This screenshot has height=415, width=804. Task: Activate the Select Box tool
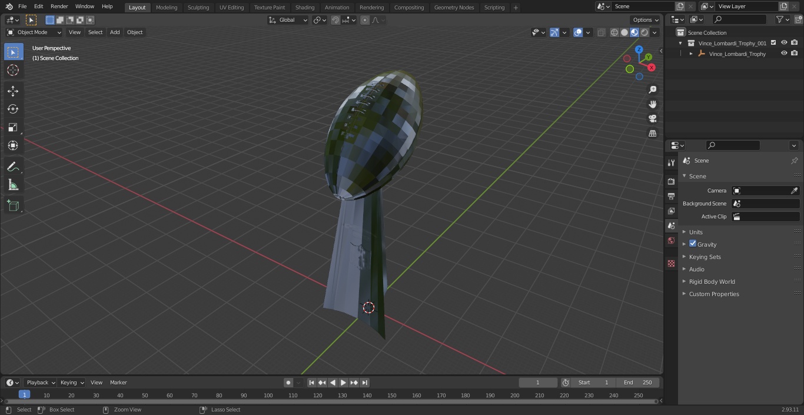click(13, 52)
